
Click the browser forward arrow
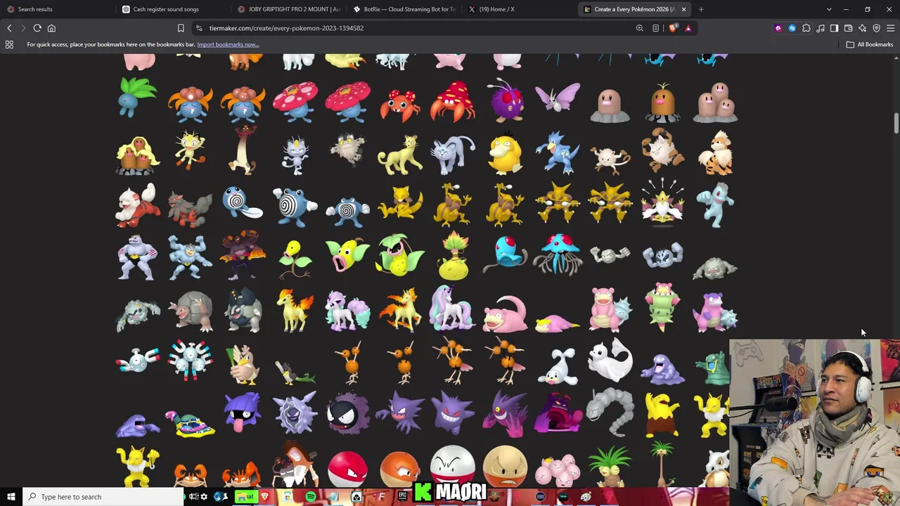22,28
